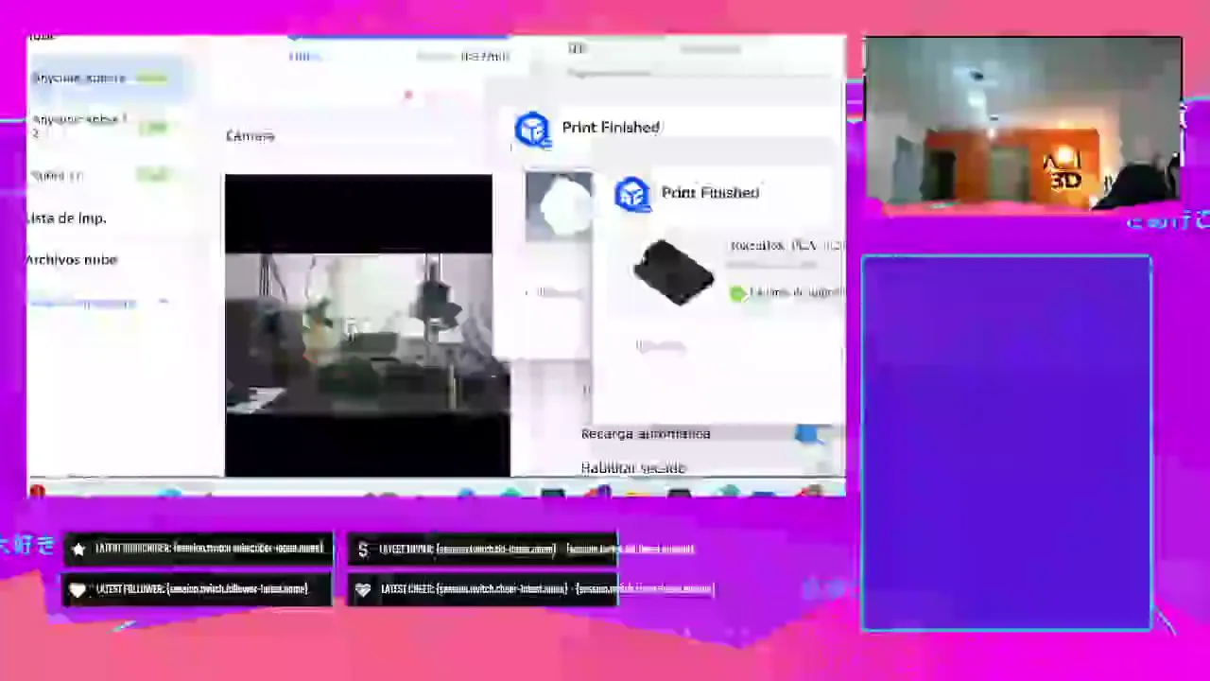Open the upper Print Finished notification title
This screenshot has height=681, width=1210.
pyautogui.click(x=611, y=127)
